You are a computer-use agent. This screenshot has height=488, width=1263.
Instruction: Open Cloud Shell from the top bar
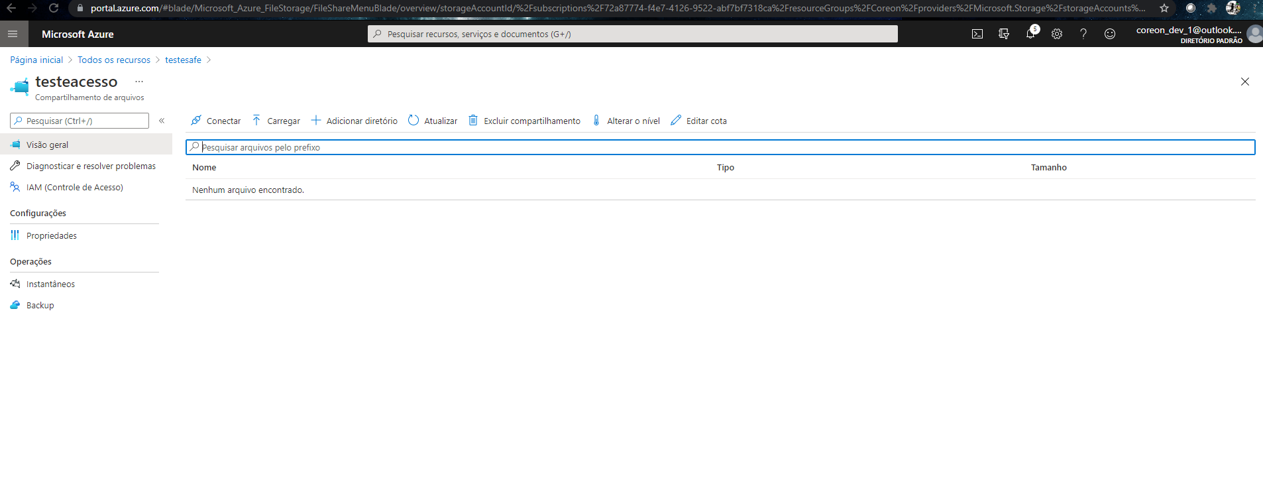(977, 34)
